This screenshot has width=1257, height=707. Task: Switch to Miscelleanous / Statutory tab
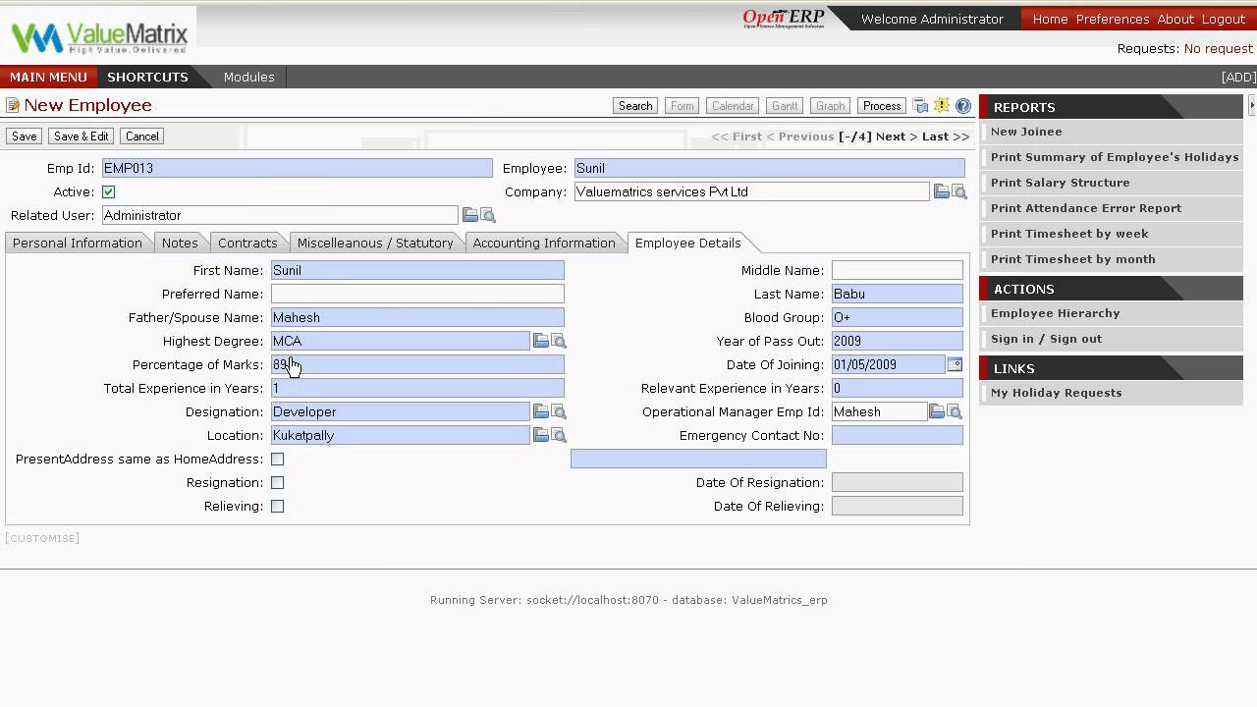pyautogui.click(x=375, y=243)
